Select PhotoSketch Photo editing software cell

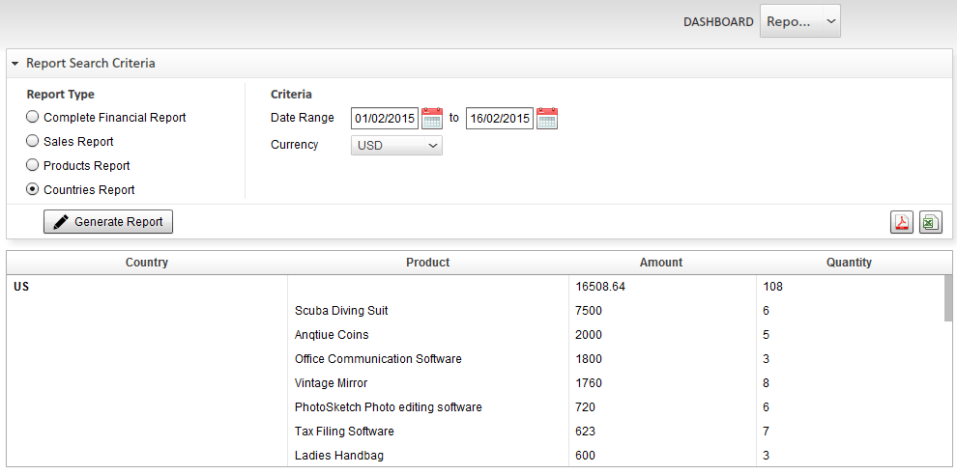[428, 407]
